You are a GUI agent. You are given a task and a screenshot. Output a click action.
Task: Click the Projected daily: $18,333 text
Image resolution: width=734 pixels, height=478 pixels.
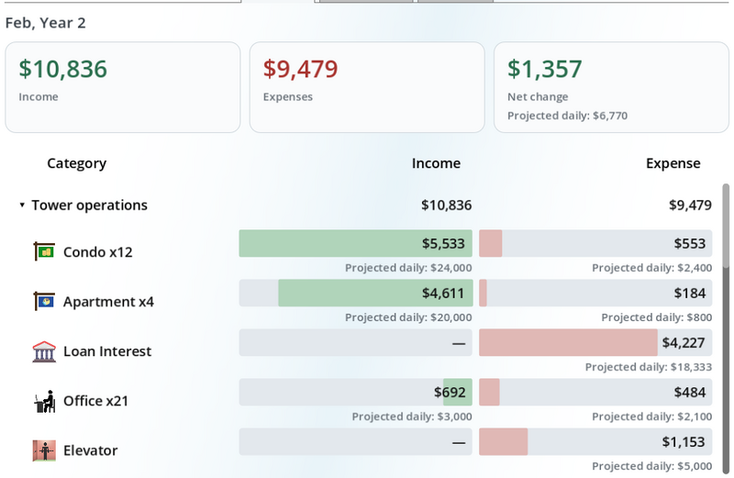coord(649,367)
